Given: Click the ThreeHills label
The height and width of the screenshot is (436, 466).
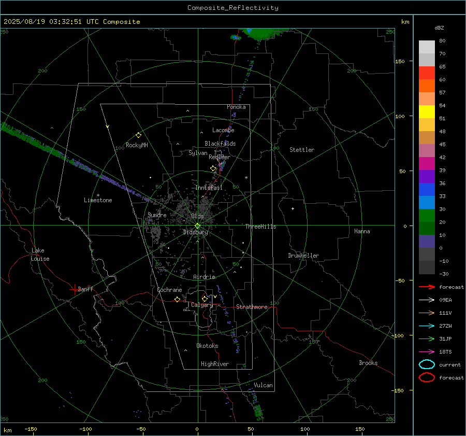Looking at the screenshot, I should (x=260, y=227).
